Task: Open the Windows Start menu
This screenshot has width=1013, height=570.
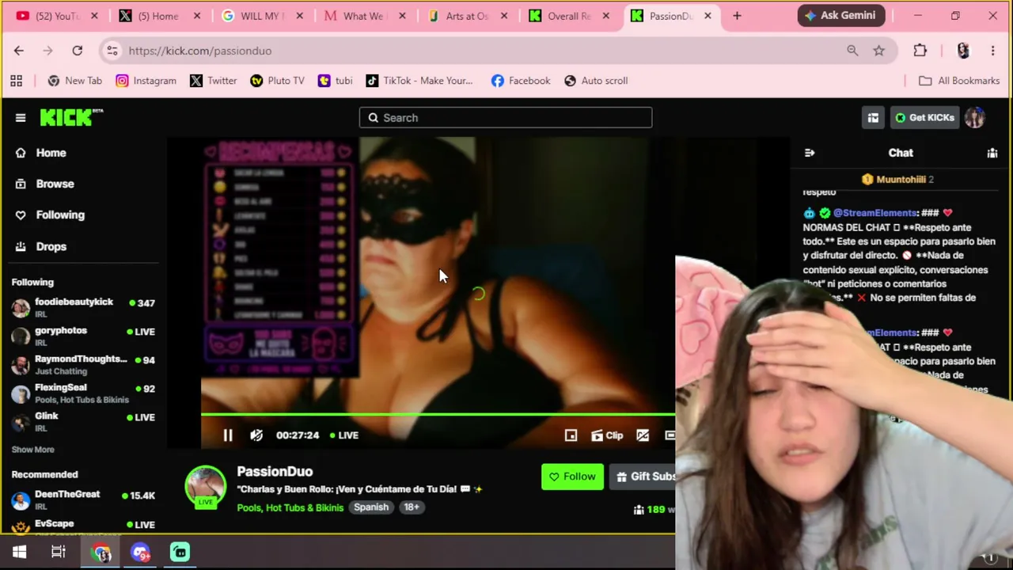Action: [x=20, y=553]
